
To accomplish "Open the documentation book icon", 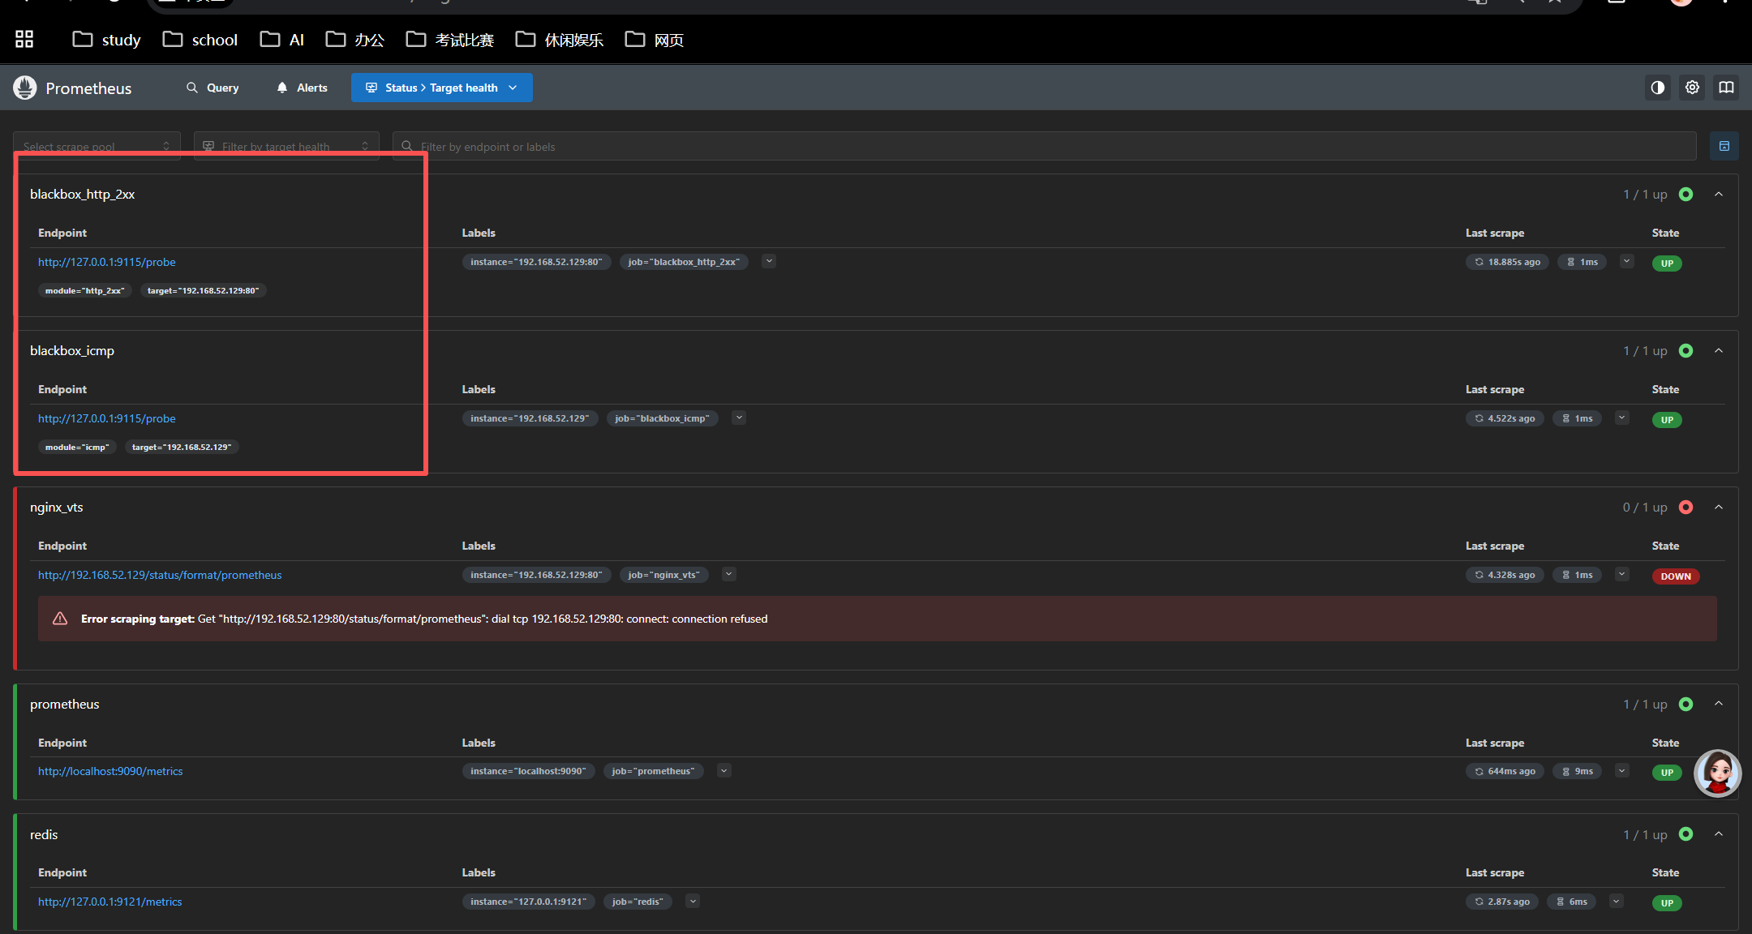I will [x=1726, y=88].
